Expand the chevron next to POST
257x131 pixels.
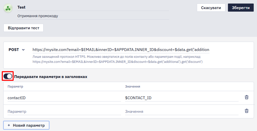coord(23,50)
